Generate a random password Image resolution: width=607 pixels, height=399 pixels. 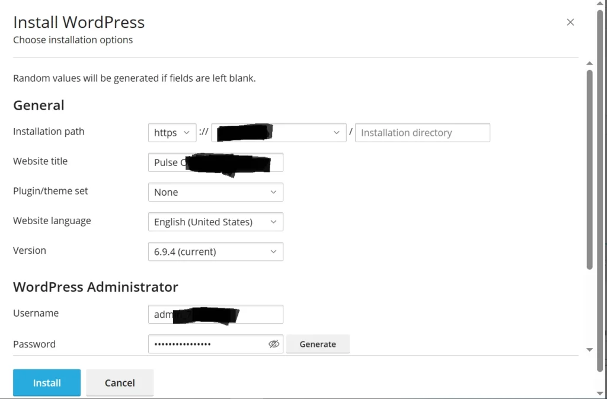318,344
